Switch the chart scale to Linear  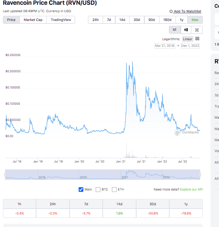(188, 39)
